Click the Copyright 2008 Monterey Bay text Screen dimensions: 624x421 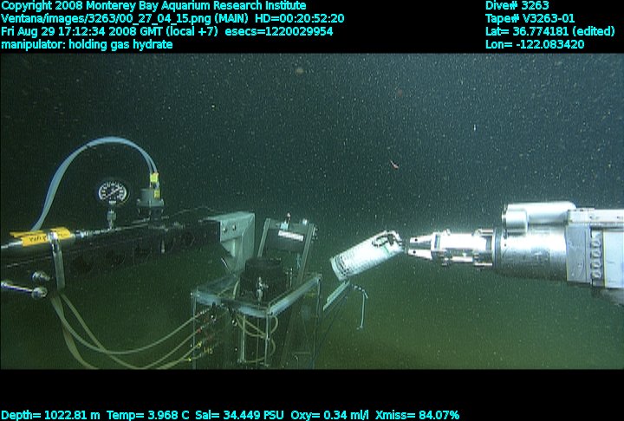click(153, 5)
